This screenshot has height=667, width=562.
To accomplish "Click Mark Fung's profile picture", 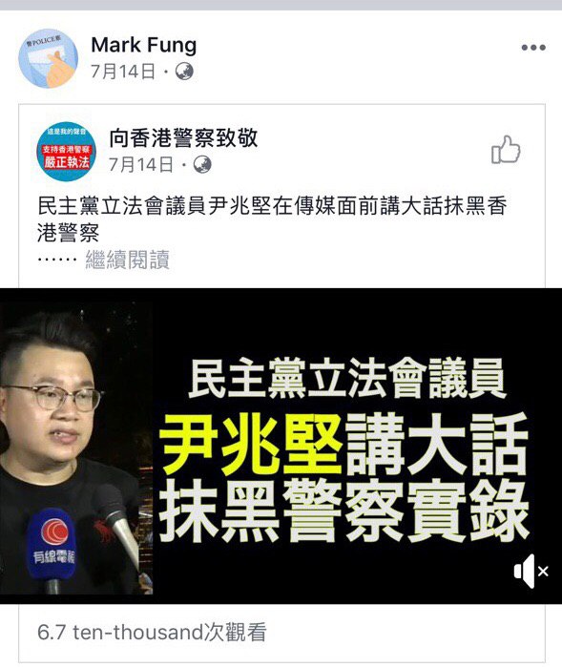I will 48,58.
